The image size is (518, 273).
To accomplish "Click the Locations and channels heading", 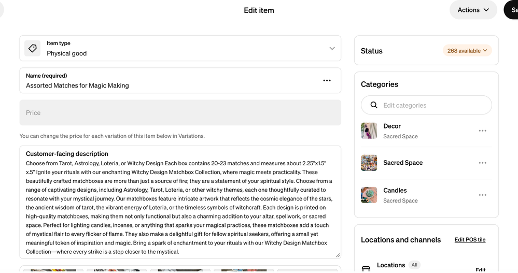I will pos(401,240).
